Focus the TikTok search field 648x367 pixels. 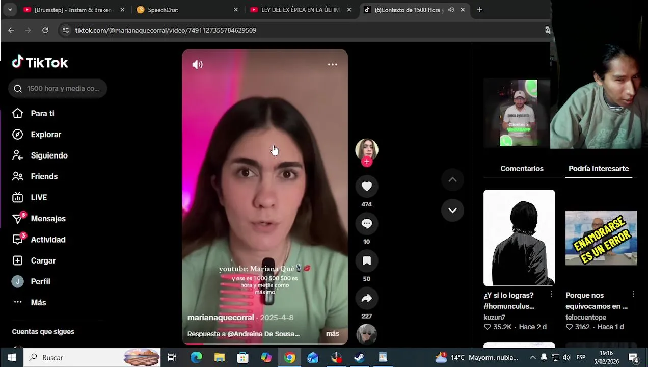click(x=58, y=89)
